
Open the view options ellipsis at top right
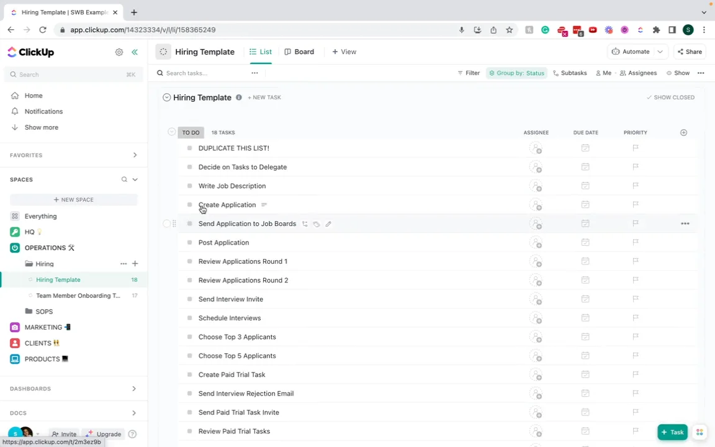click(701, 73)
